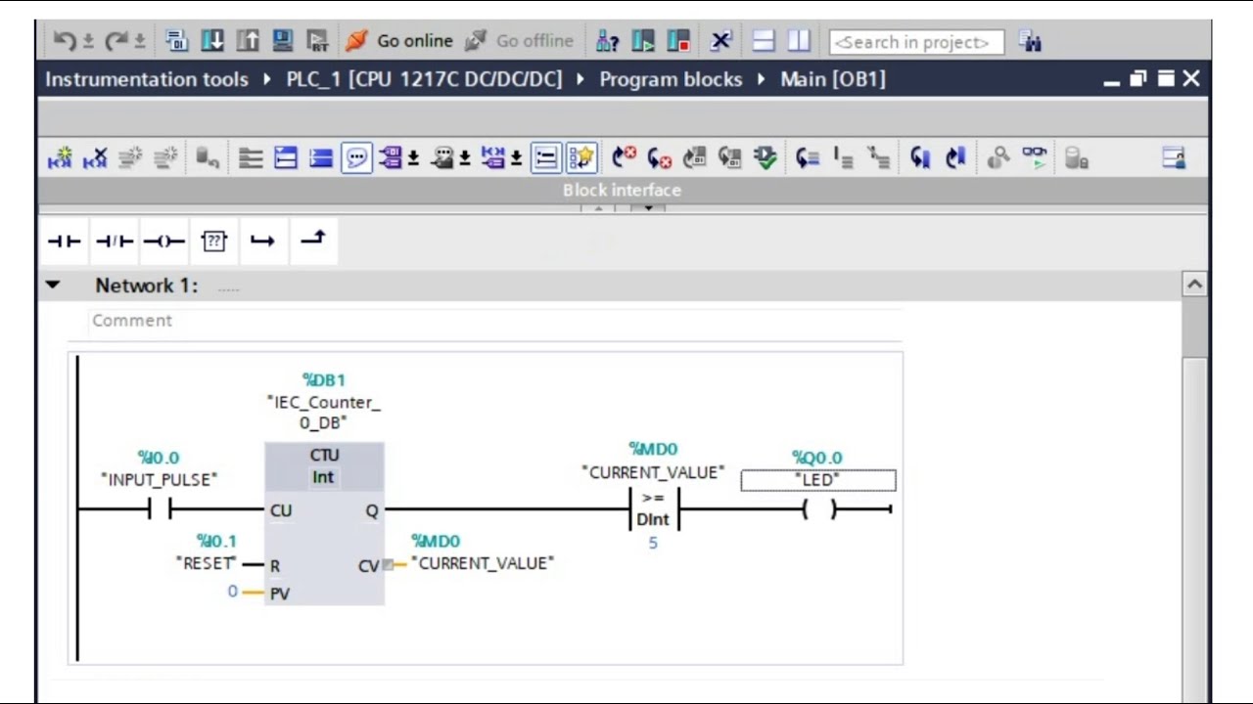Select CTU counter block header
The height and width of the screenshot is (704, 1253).
click(x=324, y=466)
